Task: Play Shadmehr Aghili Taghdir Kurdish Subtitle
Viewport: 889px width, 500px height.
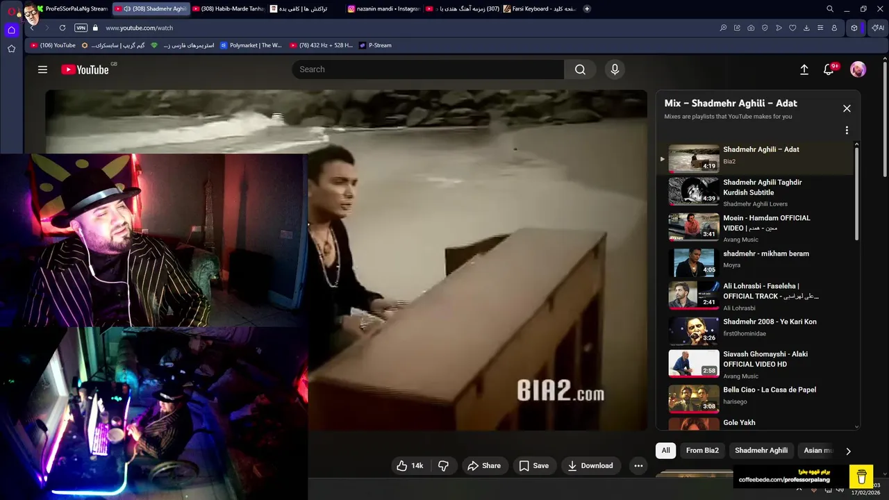Action: click(756, 192)
